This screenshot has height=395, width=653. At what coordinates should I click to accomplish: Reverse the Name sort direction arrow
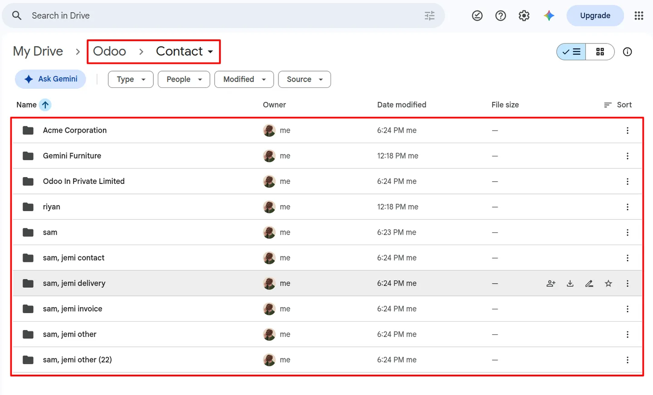pyautogui.click(x=45, y=105)
